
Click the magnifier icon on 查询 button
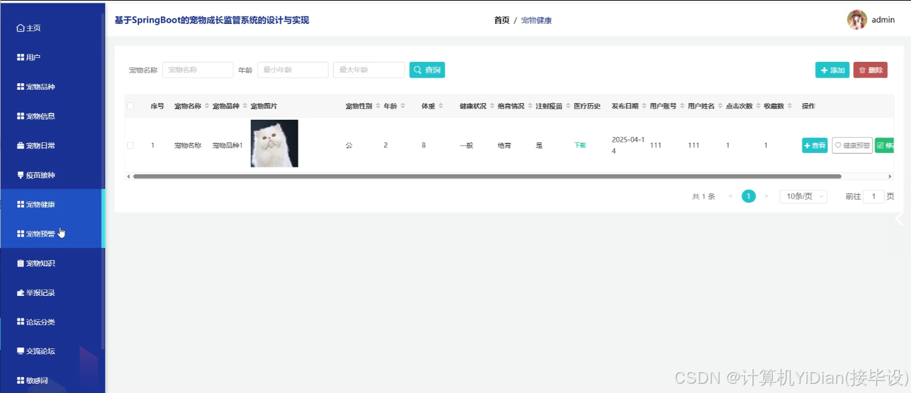[416, 69]
